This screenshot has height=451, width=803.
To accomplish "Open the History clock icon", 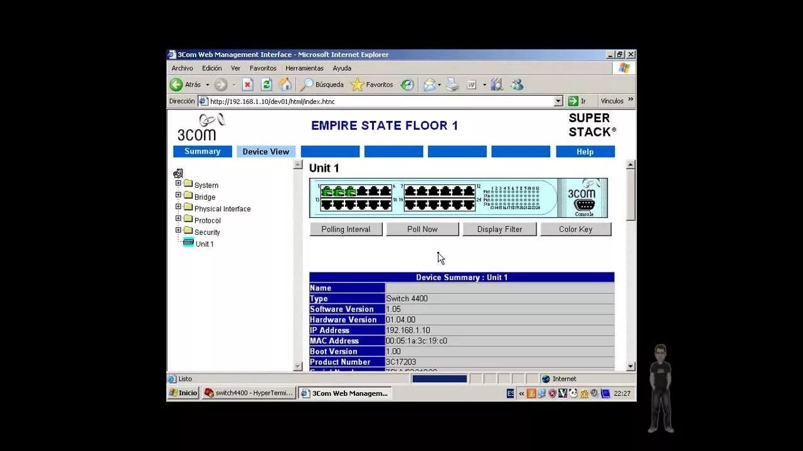I will 408,85.
